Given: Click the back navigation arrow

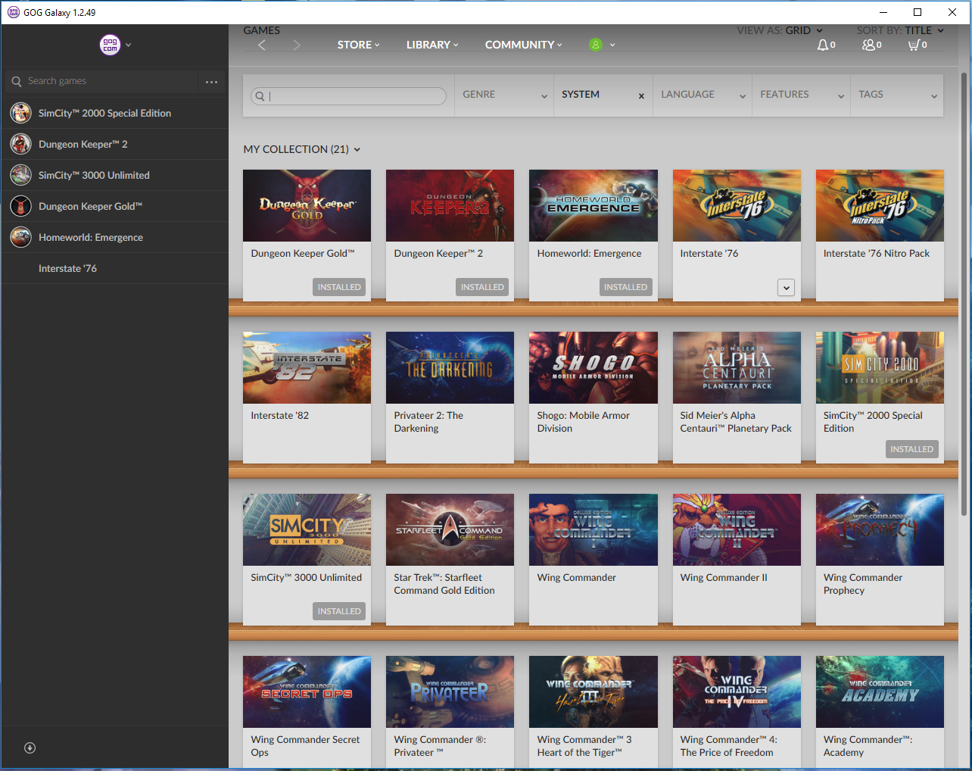Looking at the screenshot, I should pyautogui.click(x=262, y=45).
